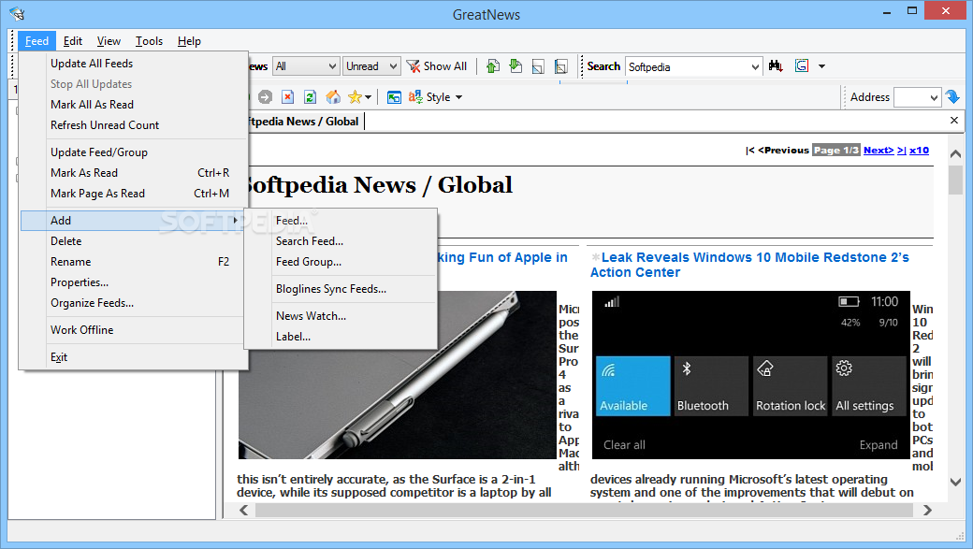Click the green down-arrow page icon
Image resolution: width=973 pixels, height=549 pixels.
516,66
